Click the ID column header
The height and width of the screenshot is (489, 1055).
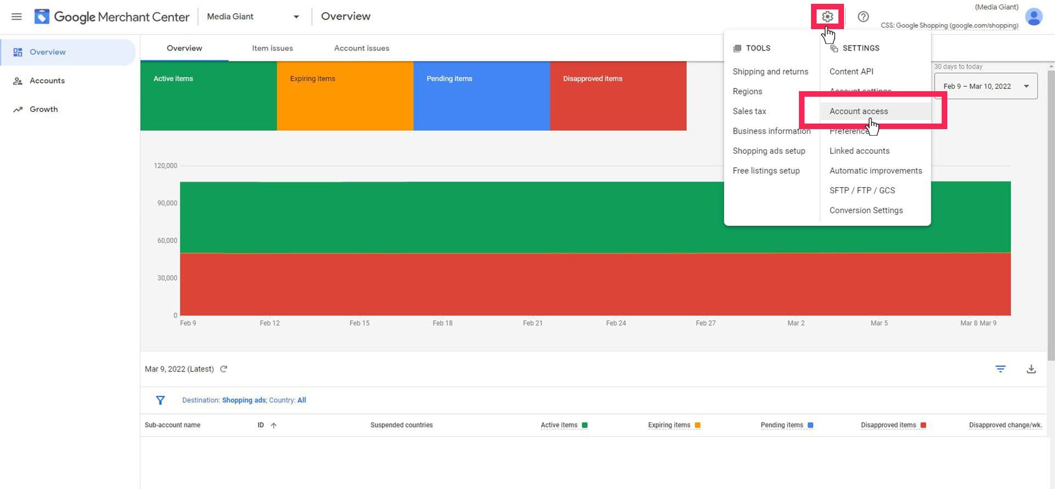coord(260,425)
